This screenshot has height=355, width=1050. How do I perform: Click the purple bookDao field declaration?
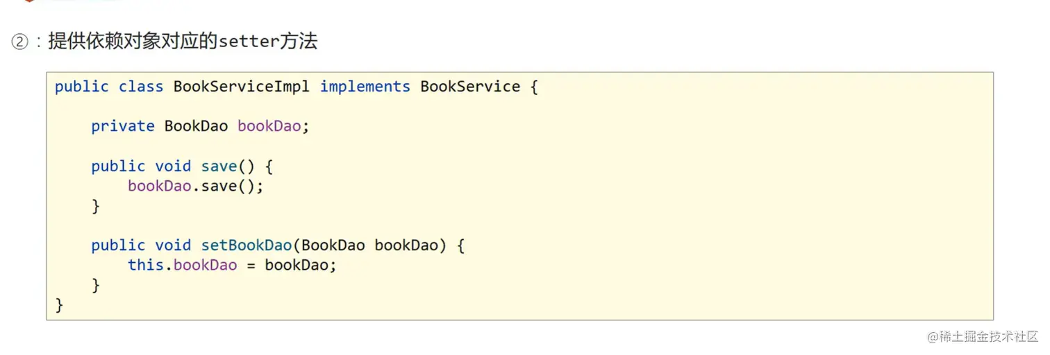269,126
